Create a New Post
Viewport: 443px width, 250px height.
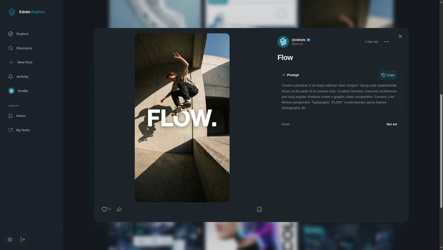[25, 62]
